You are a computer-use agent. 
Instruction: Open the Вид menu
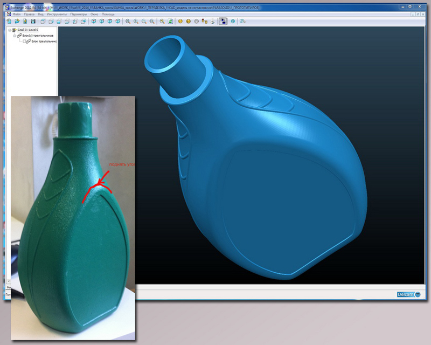41,14
